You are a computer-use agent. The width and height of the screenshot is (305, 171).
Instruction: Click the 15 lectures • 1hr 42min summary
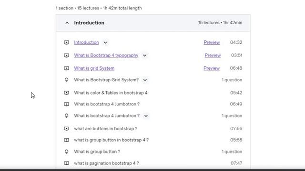pos(220,23)
